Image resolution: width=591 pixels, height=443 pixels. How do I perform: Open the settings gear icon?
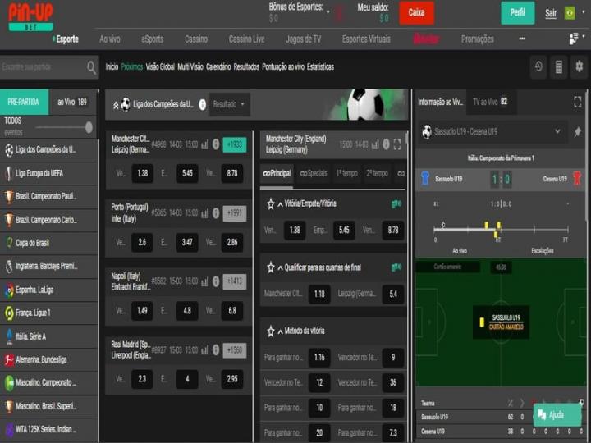point(579,66)
